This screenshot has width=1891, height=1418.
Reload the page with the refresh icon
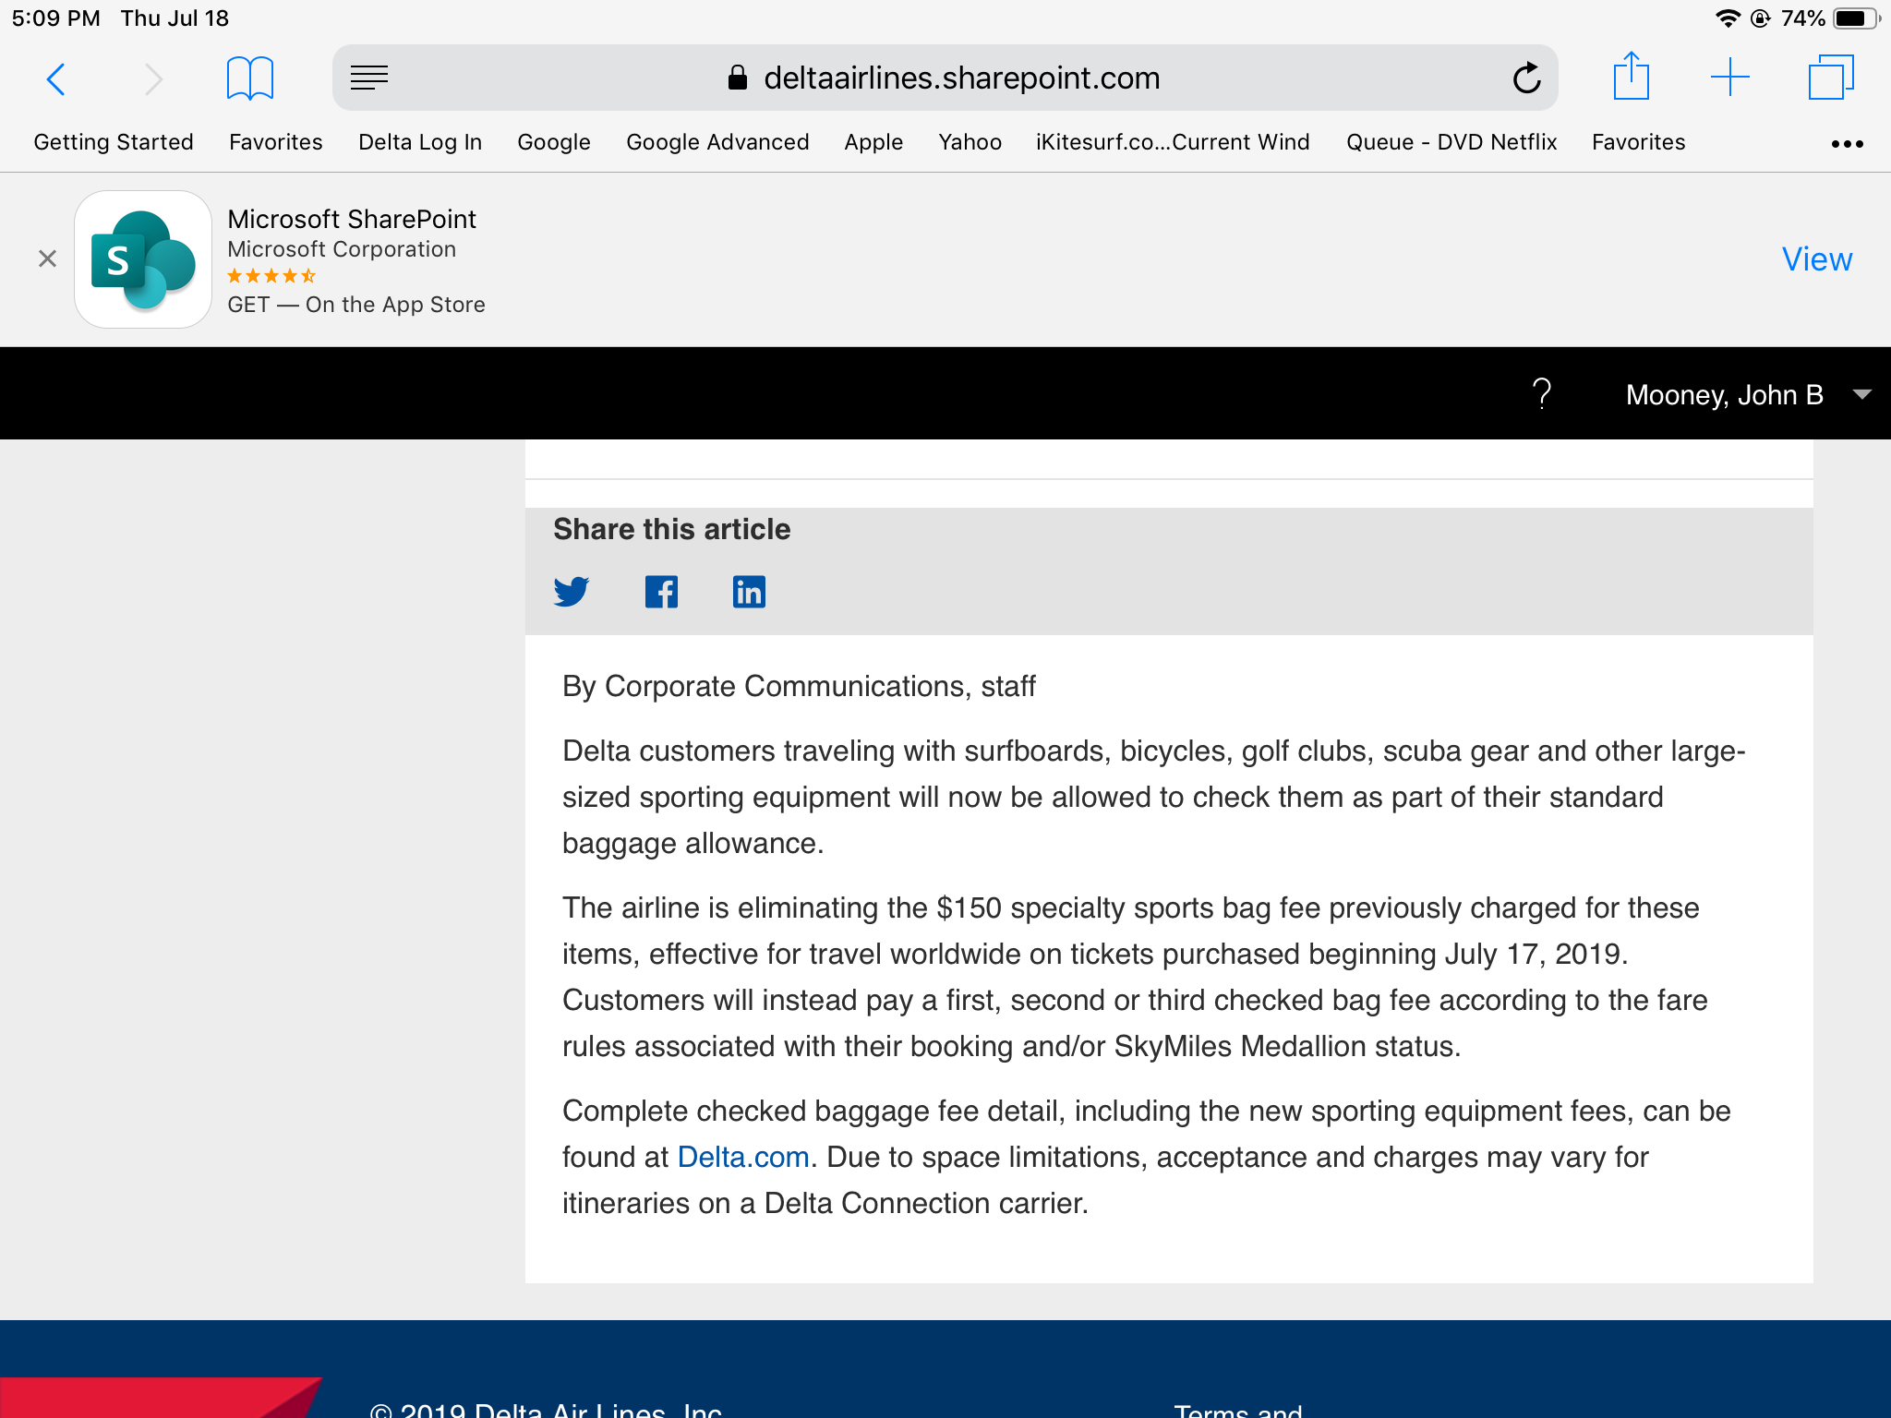(x=1526, y=78)
